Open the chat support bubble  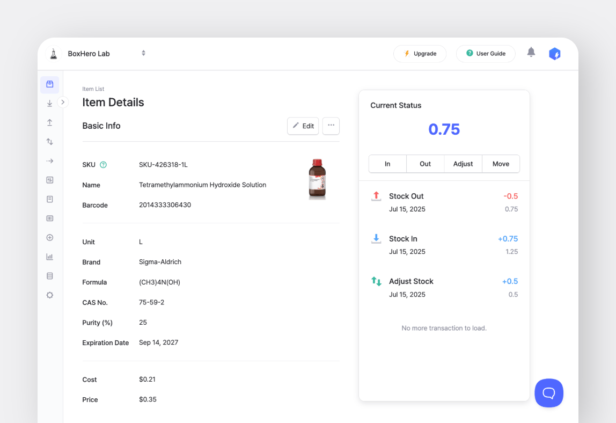(x=549, y=393)
